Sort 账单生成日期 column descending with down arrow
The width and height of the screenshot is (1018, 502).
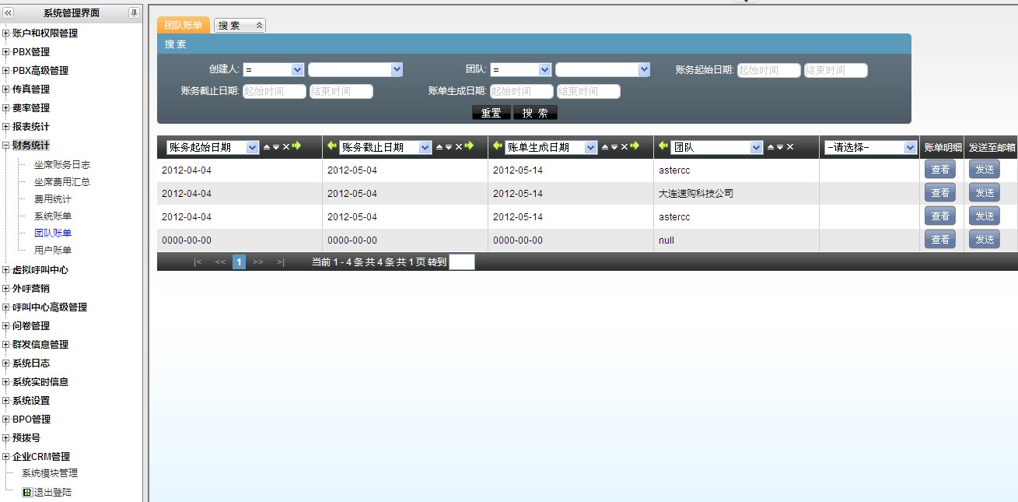coord(614,147)
